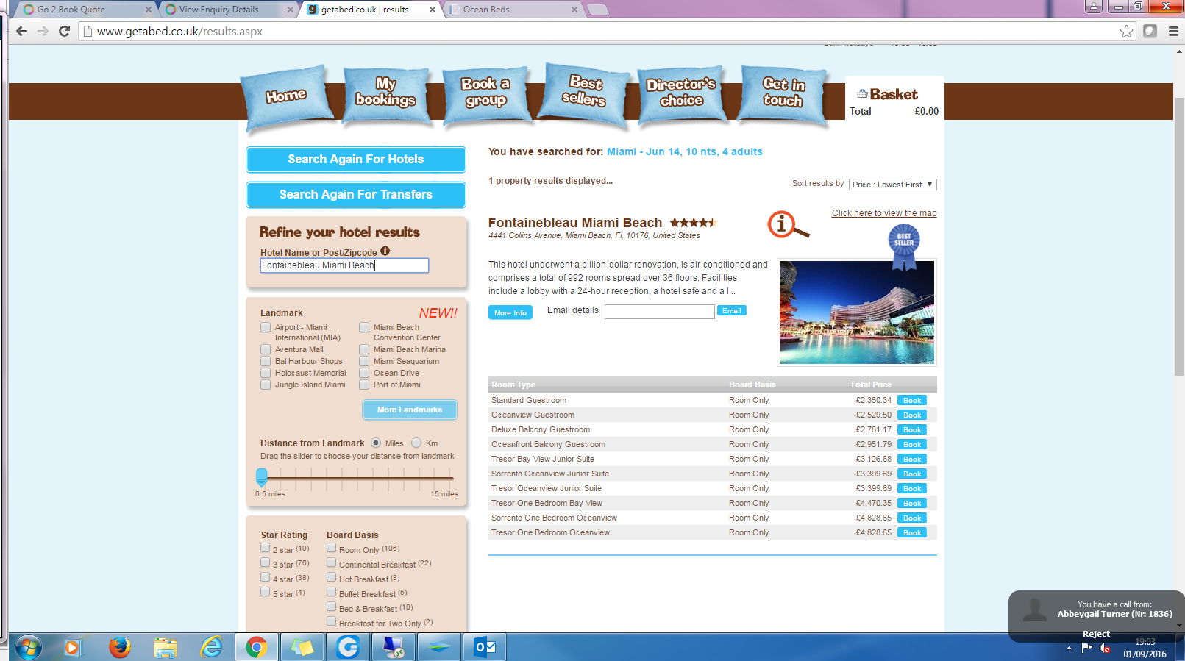Open the Book a group menu

[x=486, y=96]
